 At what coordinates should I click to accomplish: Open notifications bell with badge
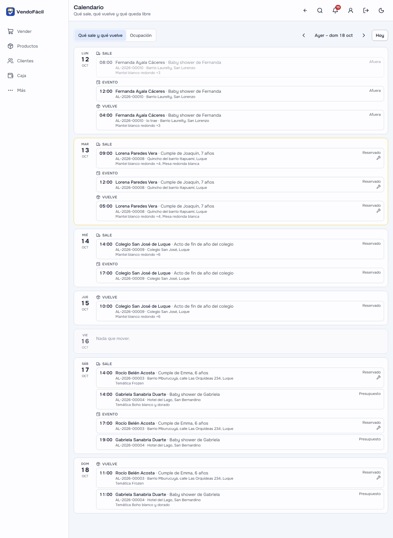(x=335, y=10)
